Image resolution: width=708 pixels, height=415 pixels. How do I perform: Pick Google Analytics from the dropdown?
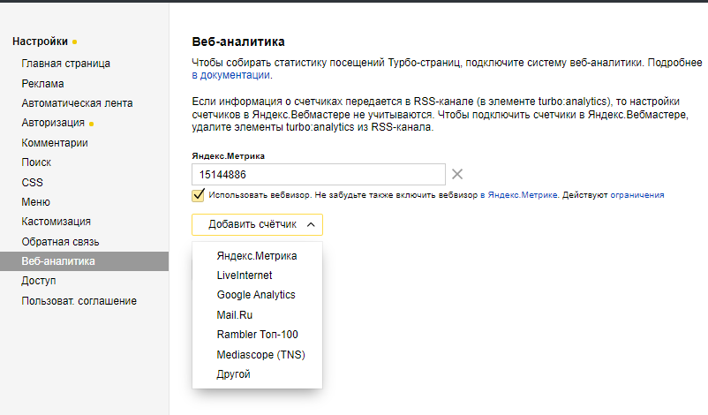[256, 295]
